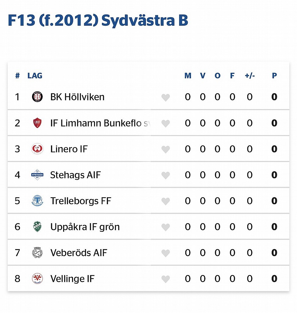Click the +/- goal difference header

(x=250, y=76)
